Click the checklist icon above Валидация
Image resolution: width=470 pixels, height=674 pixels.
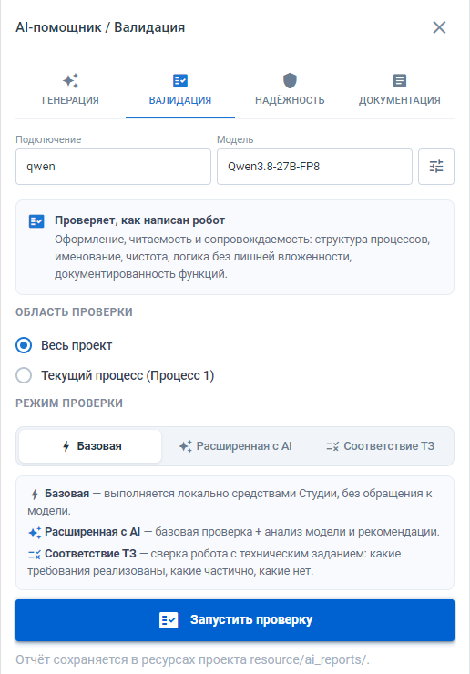click(x=180, y=80)
